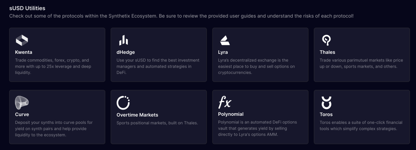Image resolution: width=416 pixels, height=150 pixels.
Task: Click the Thales logo icon
Action: (326, 40)
